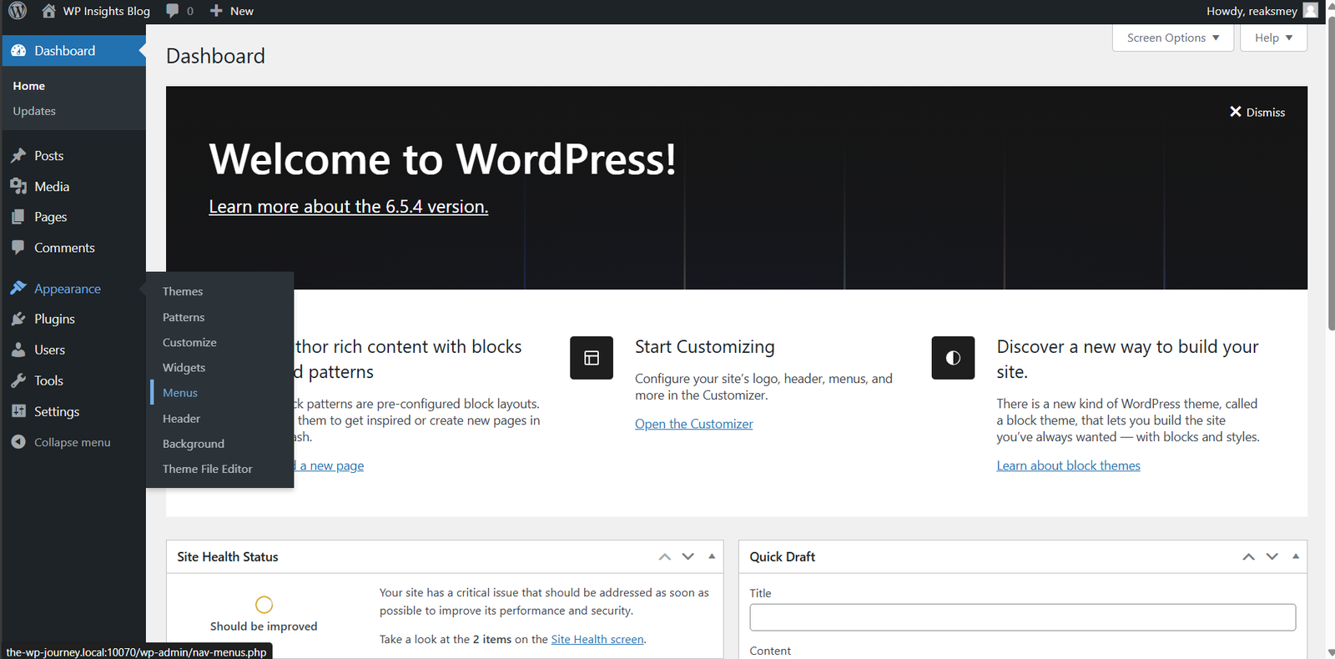Open Widgets in Appearance submenu

point(184,368)
